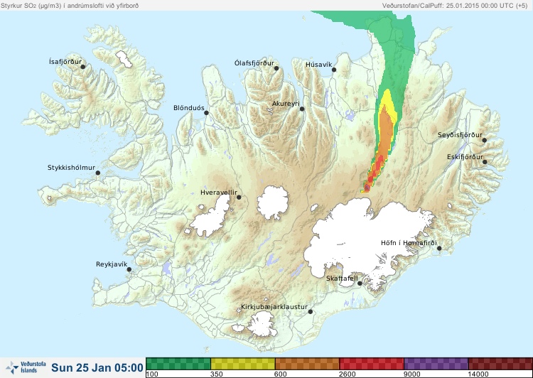Image resolution: width=533 pixels, height=378 pixels.
Task: Click the orange 600 legend swatch
Action: click(x=307, y=364)
